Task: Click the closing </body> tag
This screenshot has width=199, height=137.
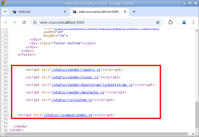Action: click(20, 126)
